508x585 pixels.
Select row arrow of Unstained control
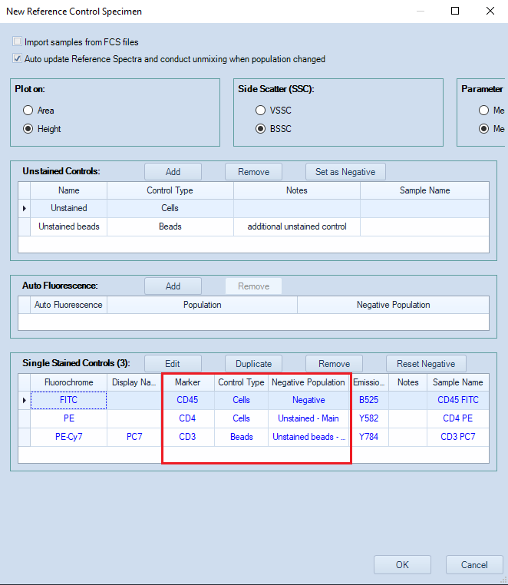click(x=25, y=208)
